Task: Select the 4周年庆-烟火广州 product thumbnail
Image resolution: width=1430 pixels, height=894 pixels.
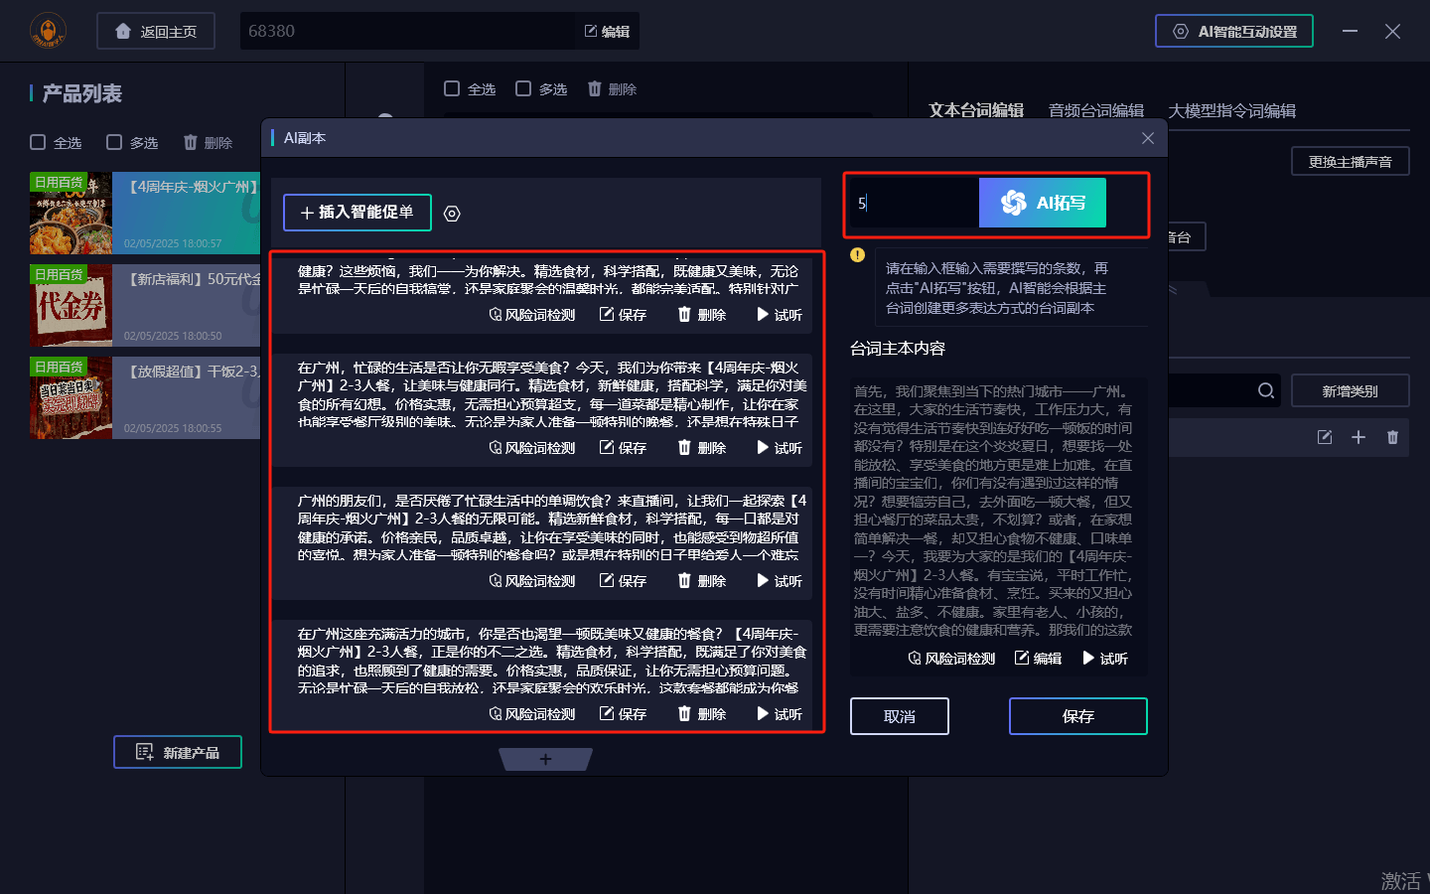Action: pos(71,214)
